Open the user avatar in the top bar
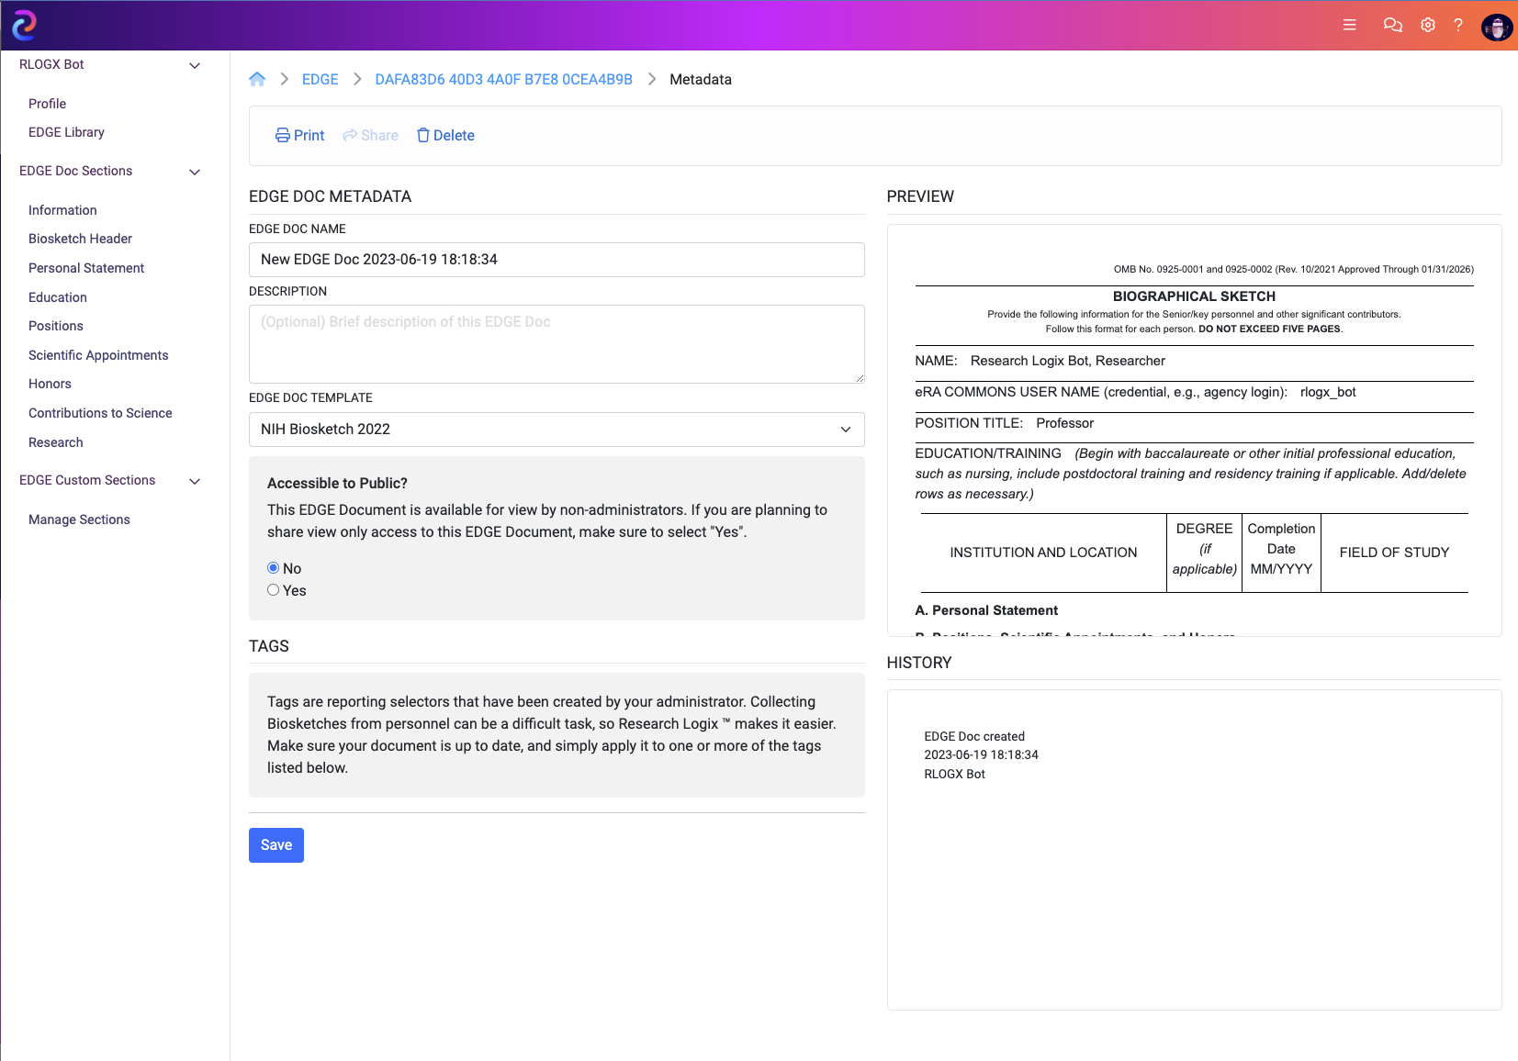Viewport: 1518px width, 1061px height. (1496, 27)
